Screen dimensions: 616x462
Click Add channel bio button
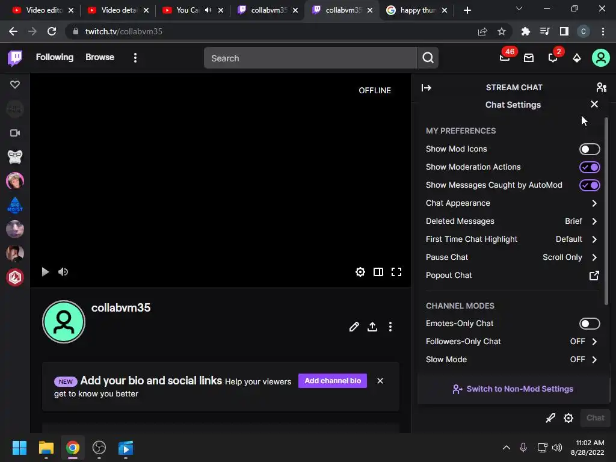click(x=333, y=381)
